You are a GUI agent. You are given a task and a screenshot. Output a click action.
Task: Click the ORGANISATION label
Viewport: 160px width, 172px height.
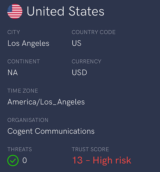(x=28, y=120)
